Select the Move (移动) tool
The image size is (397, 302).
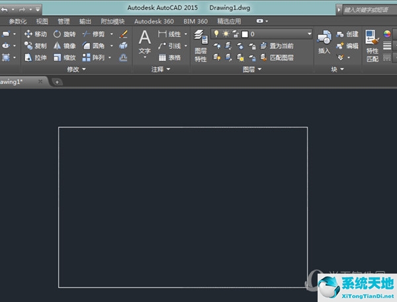(x=35, y=34)
